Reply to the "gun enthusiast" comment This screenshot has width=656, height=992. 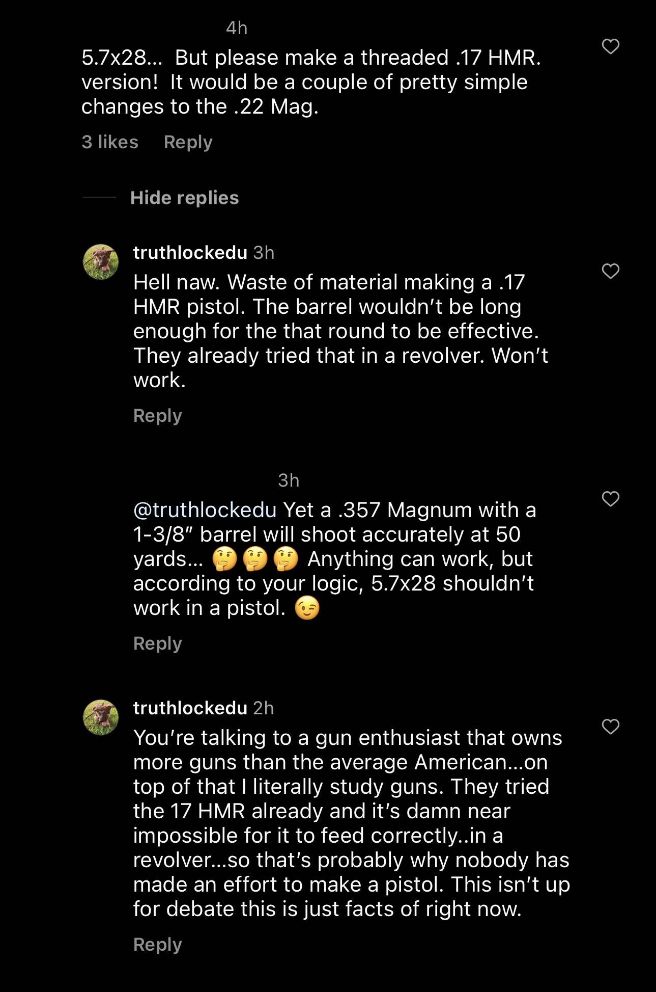(157, 945)
